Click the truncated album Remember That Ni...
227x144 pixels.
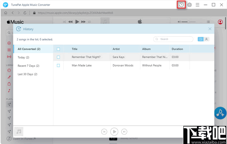155,57
